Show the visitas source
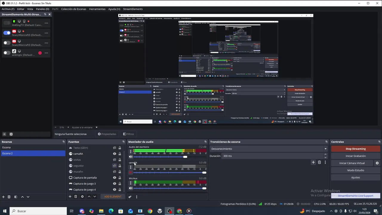 pyautogui.click(x=114, y=160)
